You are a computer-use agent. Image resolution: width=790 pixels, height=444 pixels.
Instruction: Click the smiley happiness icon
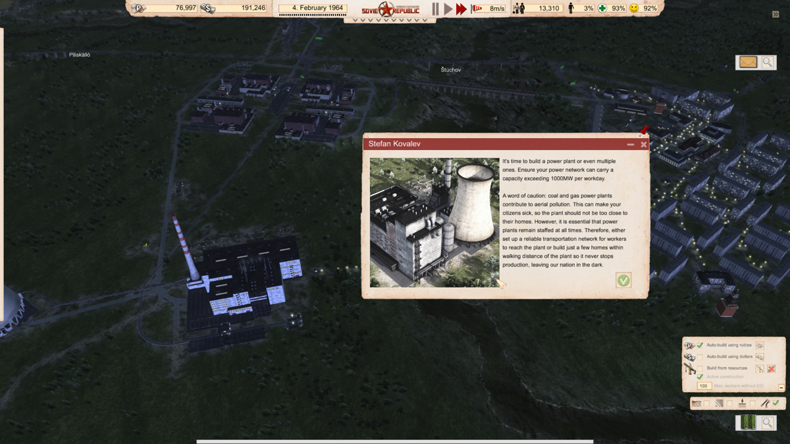click(x=634, y=9)
